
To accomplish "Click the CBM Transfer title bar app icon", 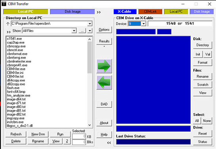I will (4, 4).
